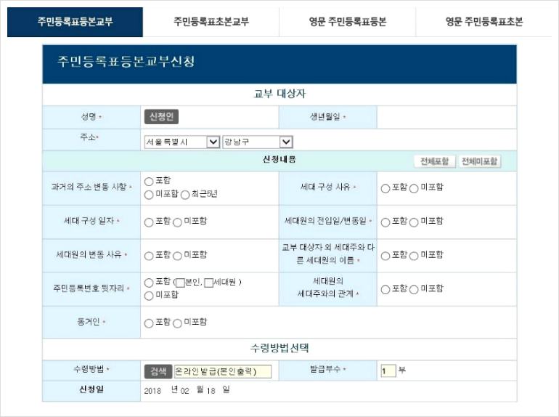This screenshot has height=417, width=559.
Task: Click the 검색 button for 수령방법
Action: [x=158, y=371]
